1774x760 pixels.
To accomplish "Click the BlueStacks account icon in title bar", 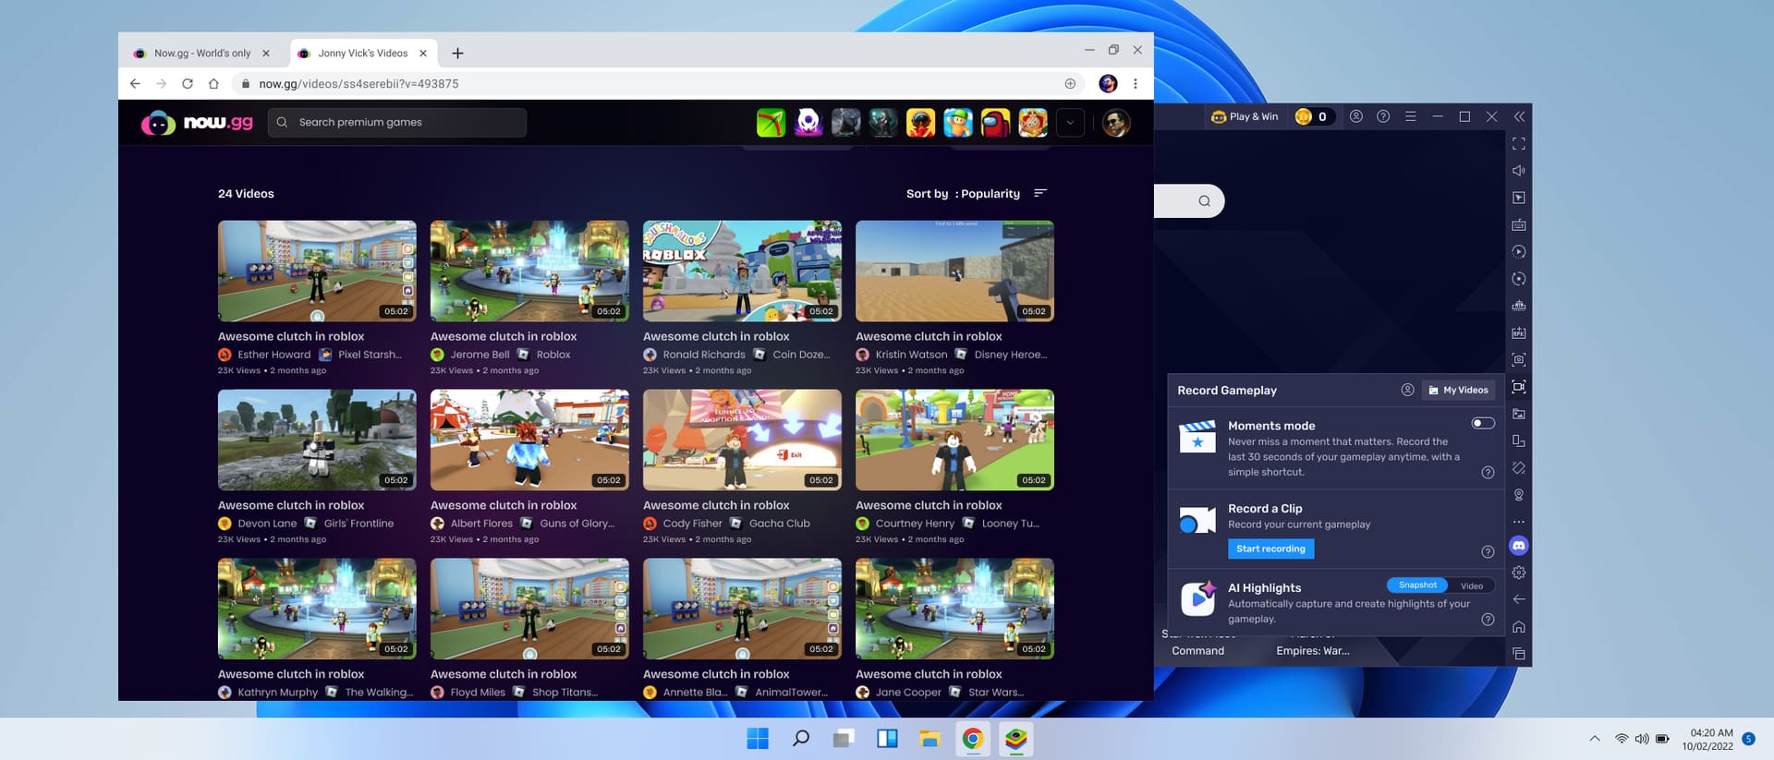I will click(x=1356, y=116).
